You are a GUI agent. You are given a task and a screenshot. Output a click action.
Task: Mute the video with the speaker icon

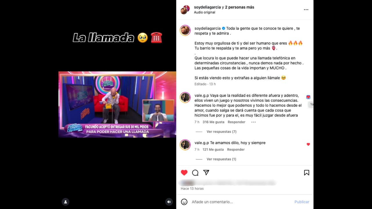tap(169, 202)
